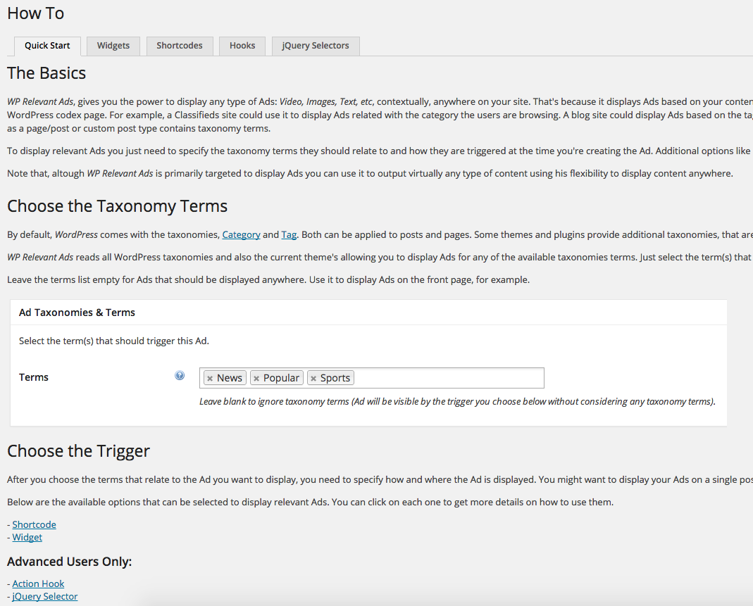Click the help question mark beside Terms
The width and height of the screenshot is (753, 606).
pos(180,376)
